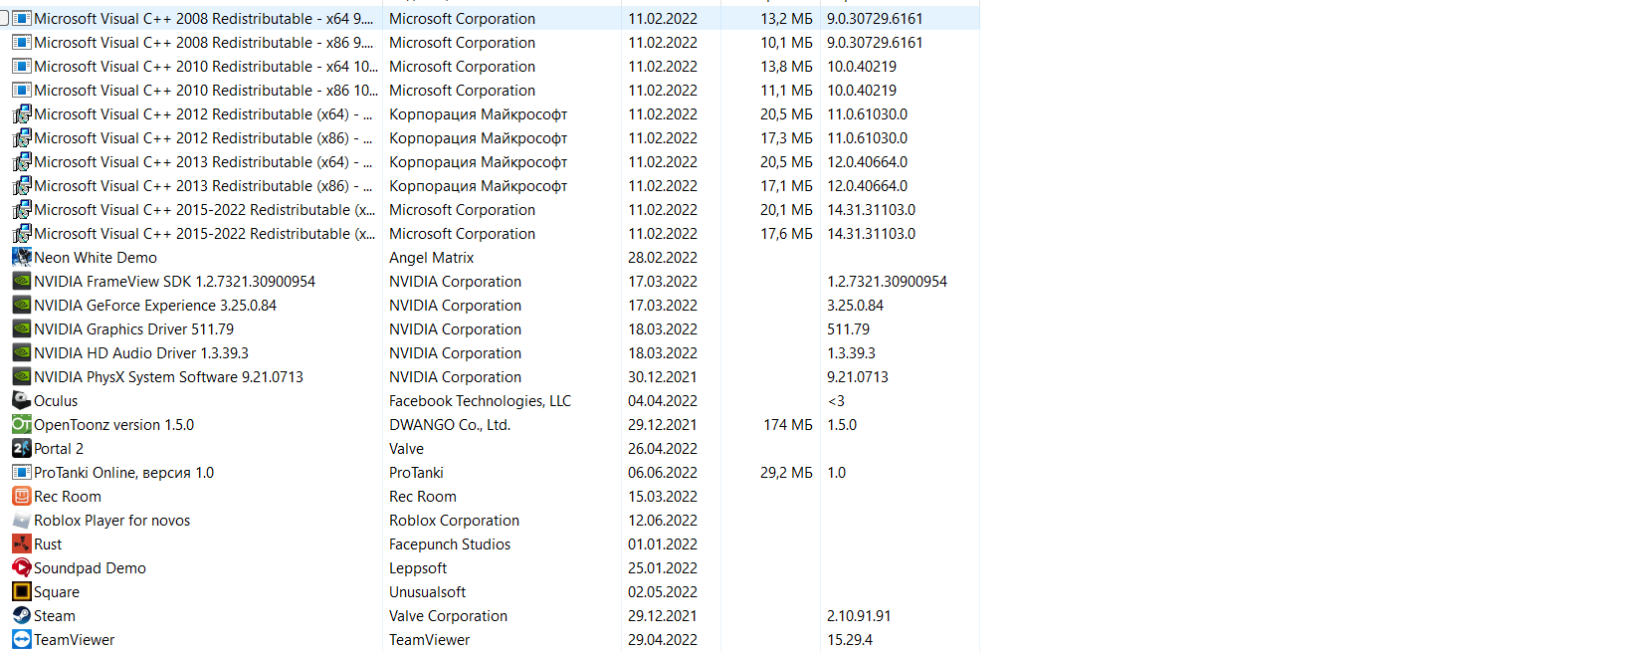Click install date "30.12.2021"
Image resolution: width=1625 pixels, height=652 pixels.
(x=663, y=377)
